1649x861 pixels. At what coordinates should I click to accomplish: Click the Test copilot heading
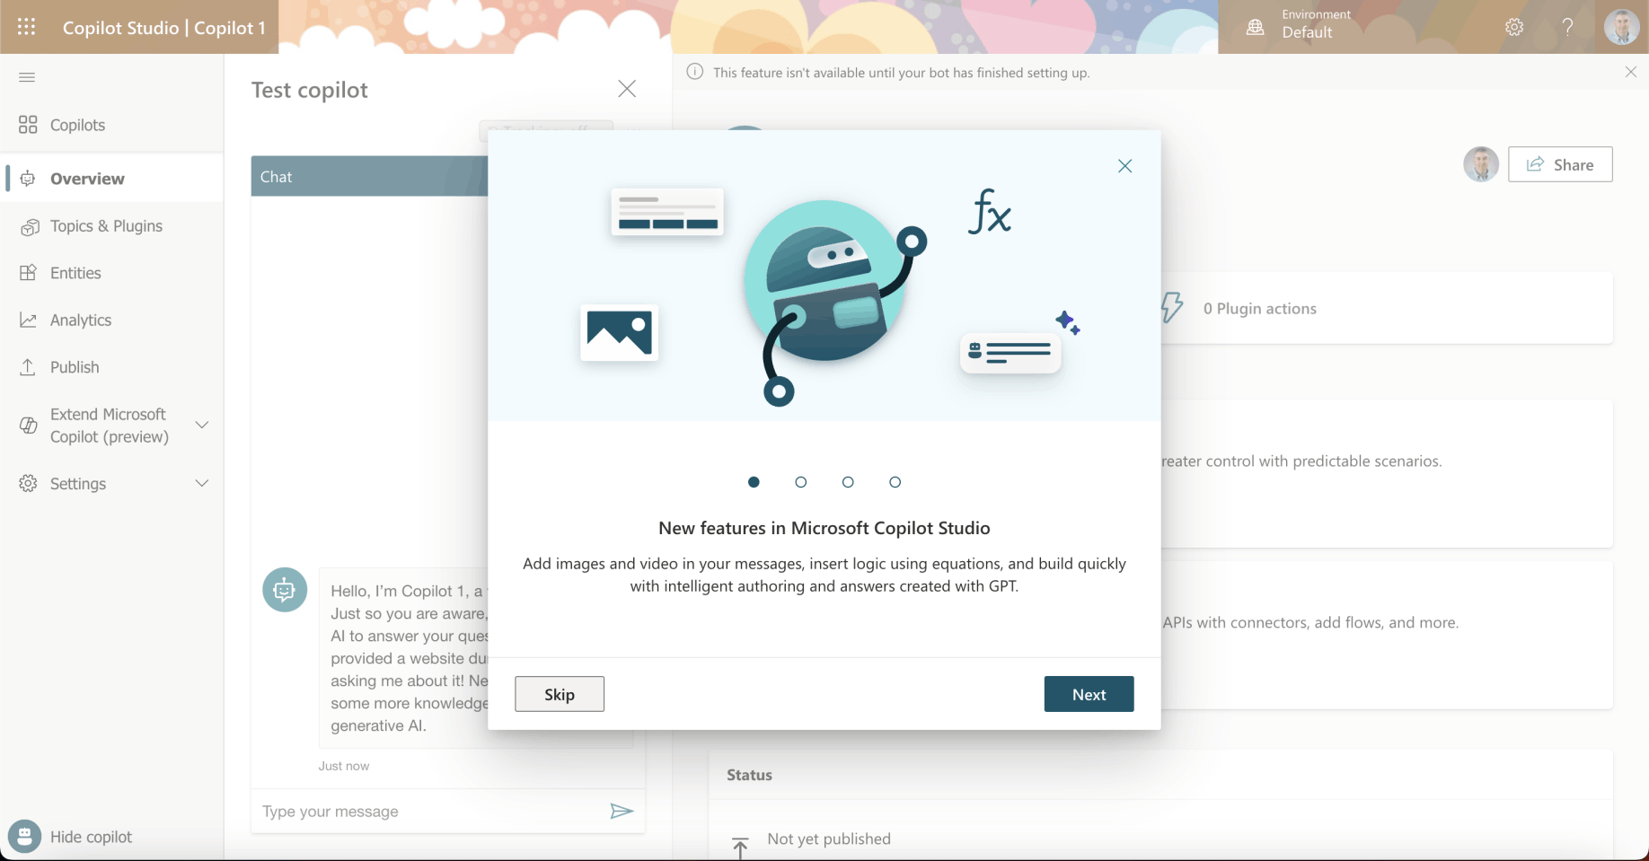[310, 90]
